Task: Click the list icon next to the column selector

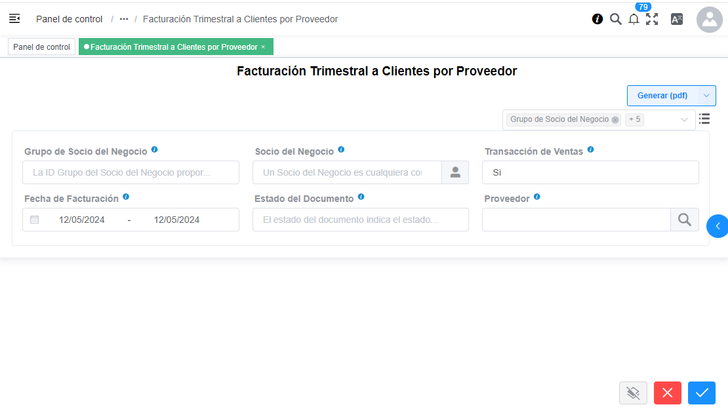Action: click(704, 119)
